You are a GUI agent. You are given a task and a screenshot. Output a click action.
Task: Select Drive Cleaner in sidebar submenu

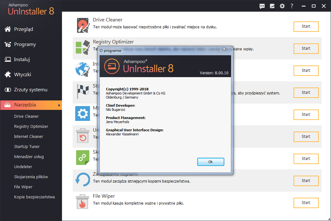(26, 116)
